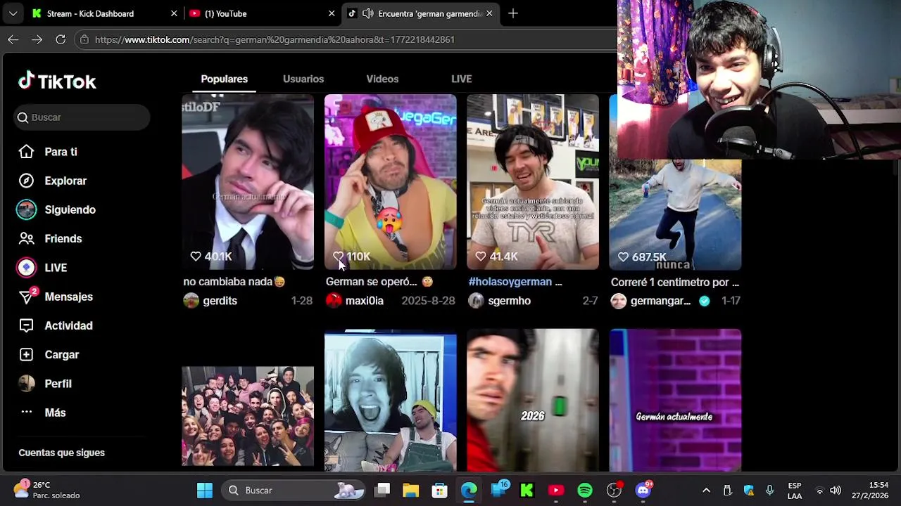The width and height of the screenshot is (901, 506).
Task: Open Discord from the taskbar
Action: pos(644,490)
